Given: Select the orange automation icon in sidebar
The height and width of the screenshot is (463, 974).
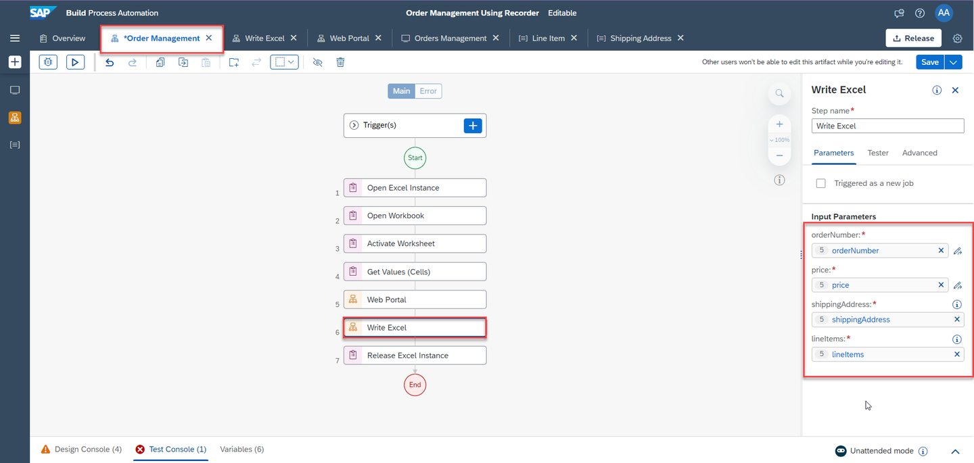Looking at the screenshot, I should pos(15,118).
